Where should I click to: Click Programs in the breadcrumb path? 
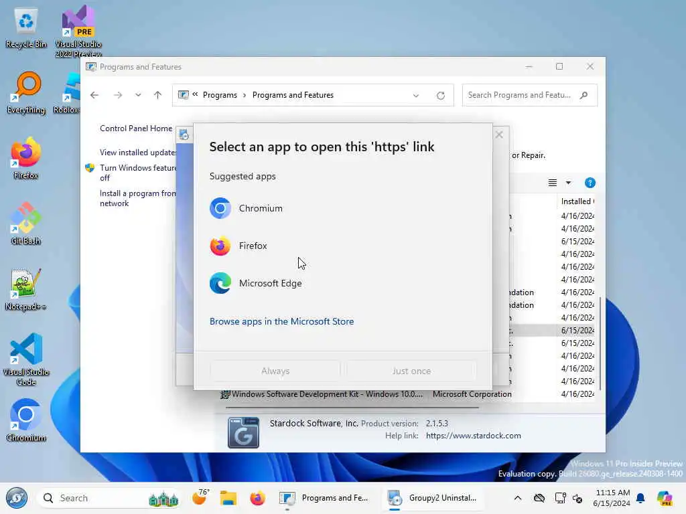[x=220, y=95]
